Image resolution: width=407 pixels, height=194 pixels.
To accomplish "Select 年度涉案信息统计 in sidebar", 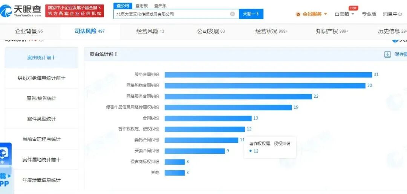I will click(41, 180).
